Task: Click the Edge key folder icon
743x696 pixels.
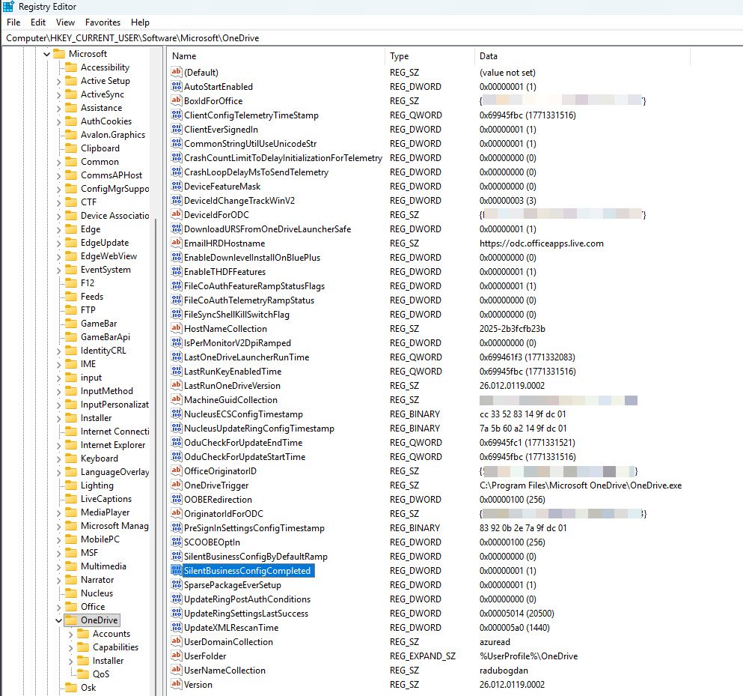Action: (x=71, y=229)
